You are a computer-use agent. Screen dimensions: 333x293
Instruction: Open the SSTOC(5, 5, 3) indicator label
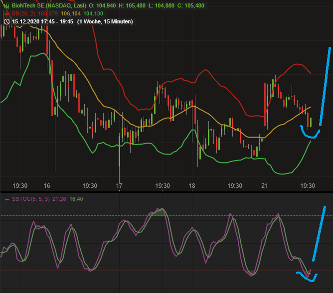click(31, 199)
